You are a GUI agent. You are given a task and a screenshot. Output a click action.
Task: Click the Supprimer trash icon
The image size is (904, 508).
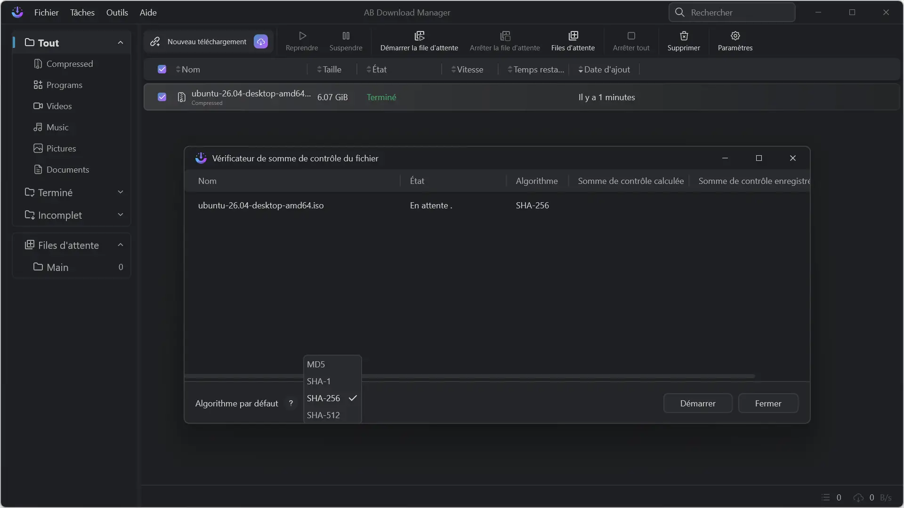coord(684,36)
